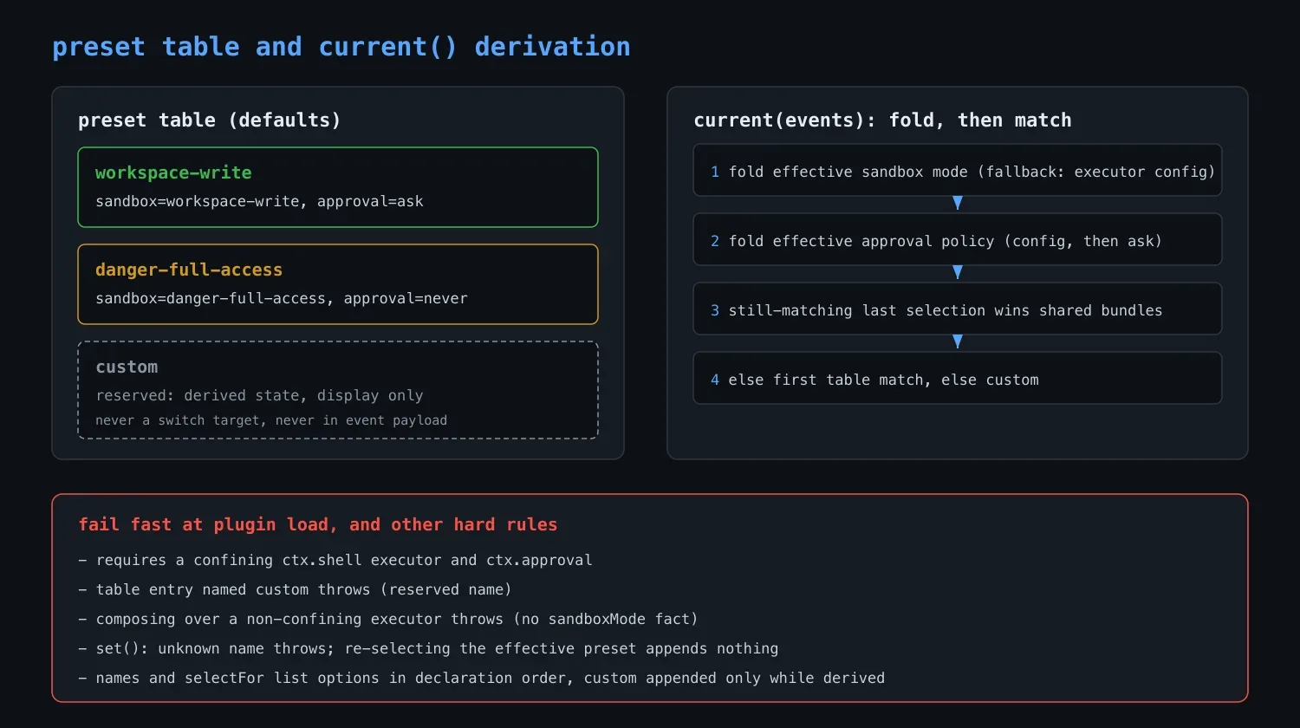Select 'sandbox=workspace-write, approval=ask' line
Viewport: 1300px width, 728px height.
point(259,201)
